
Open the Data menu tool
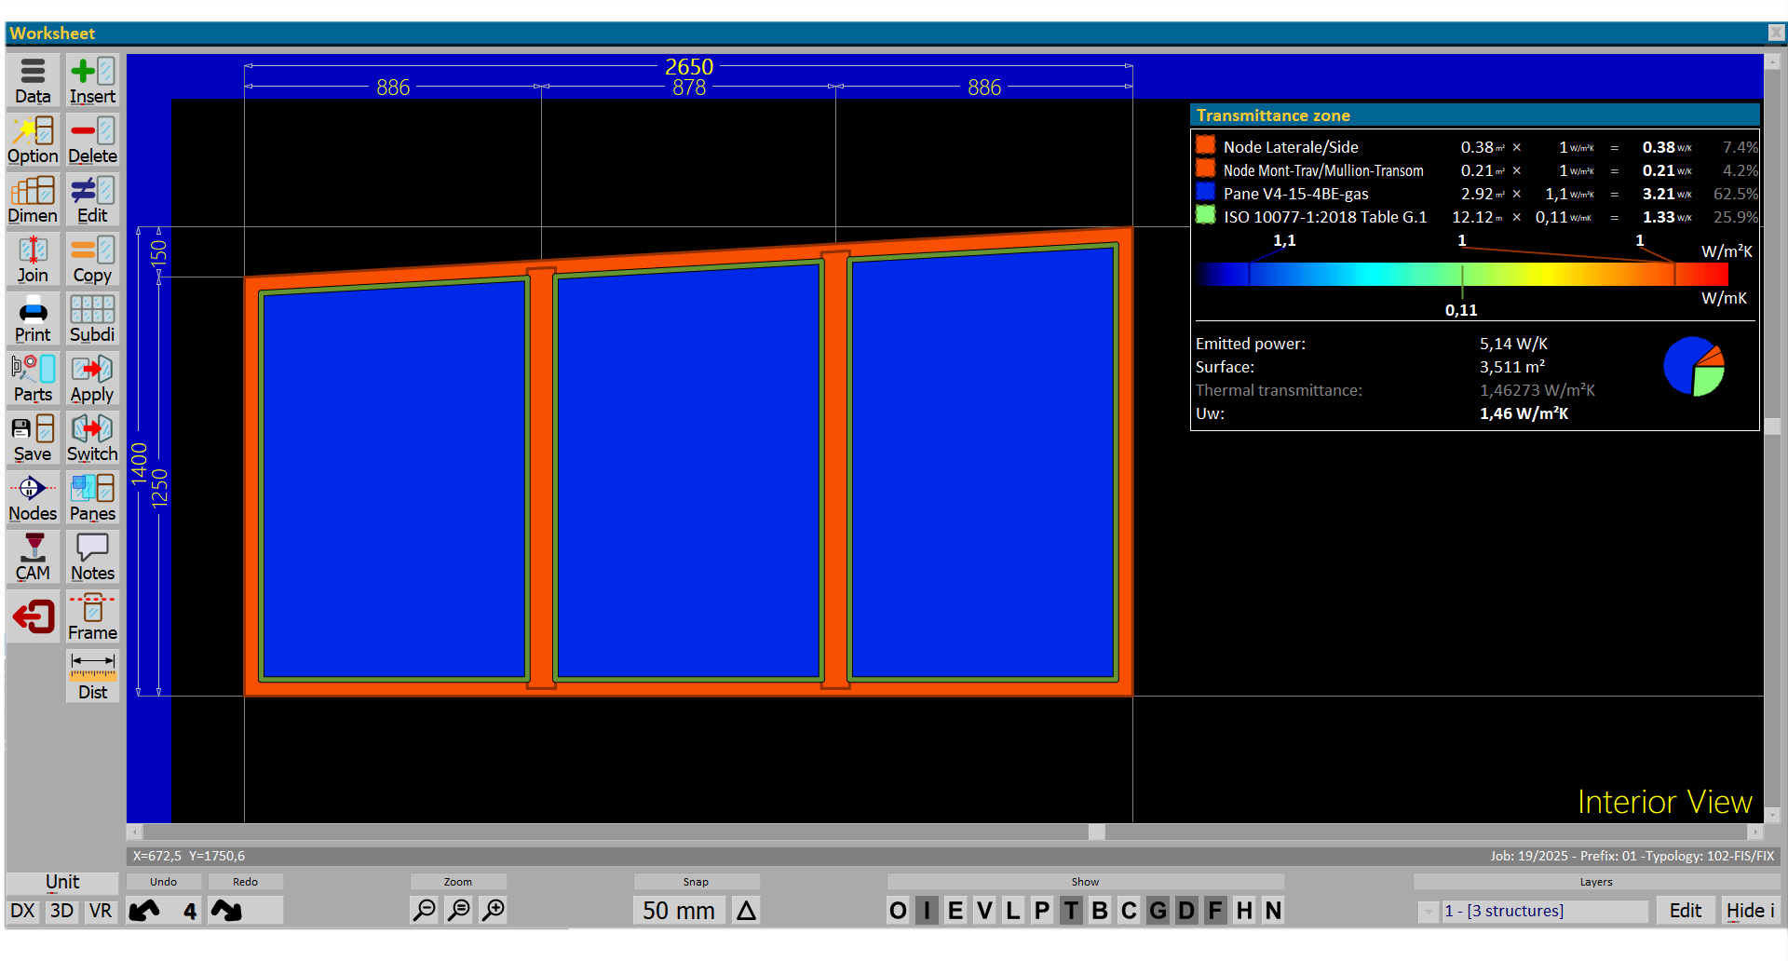(x=33, y=81)
